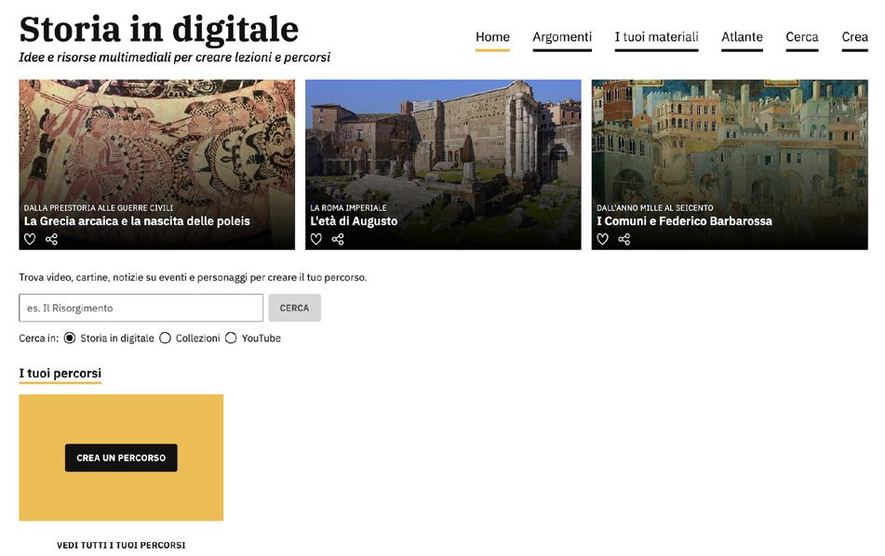Select the Storia in digitale radio option

coord(70,338)
